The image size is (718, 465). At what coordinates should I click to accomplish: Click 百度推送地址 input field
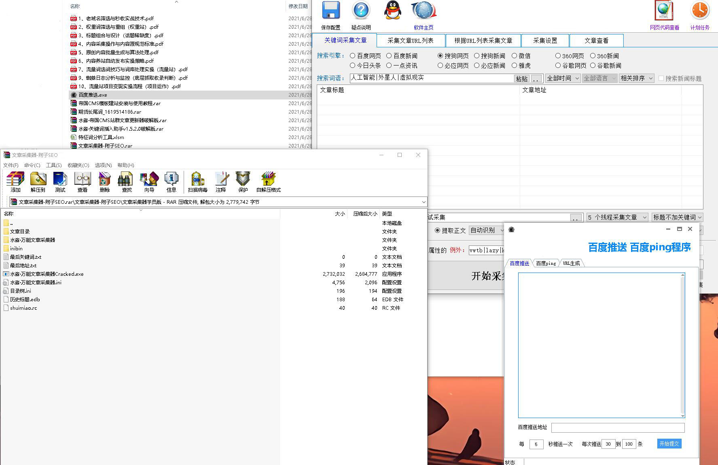coord(618,427)
